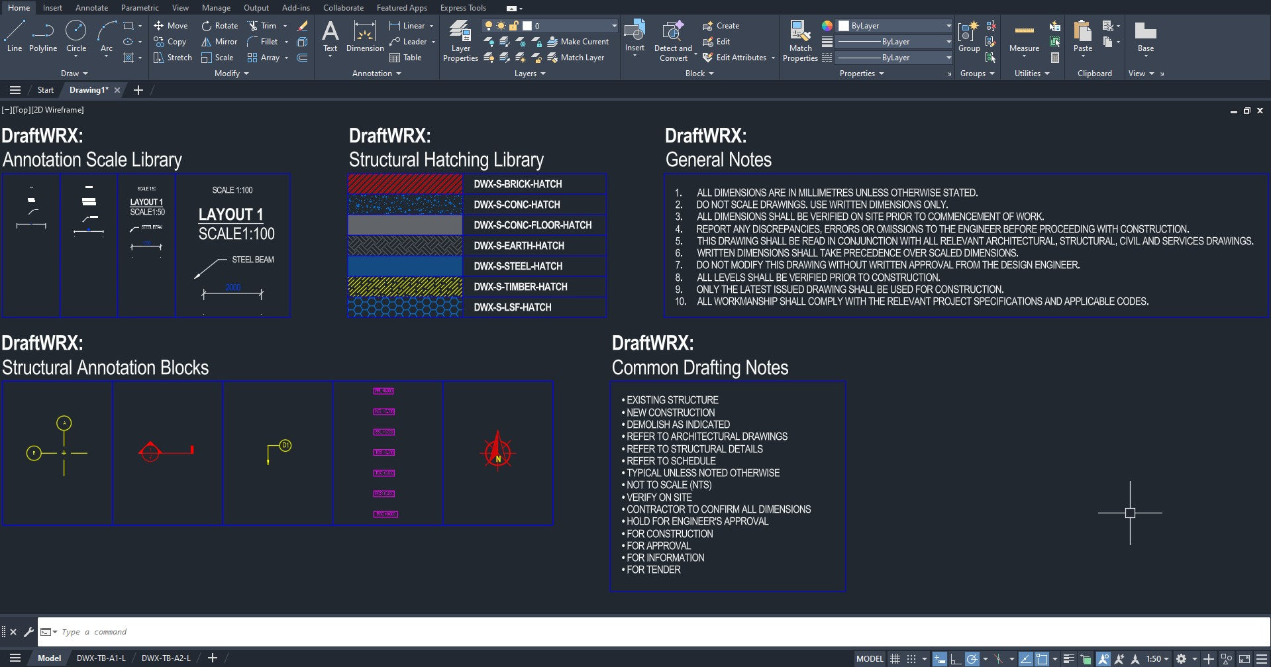Click the Insert block tool

(635, 36)
